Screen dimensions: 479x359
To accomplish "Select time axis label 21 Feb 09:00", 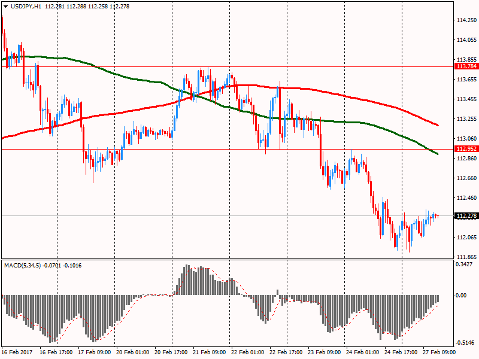I will point(209,352).
